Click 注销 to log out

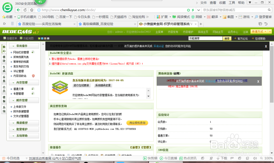tap(245, 32)
